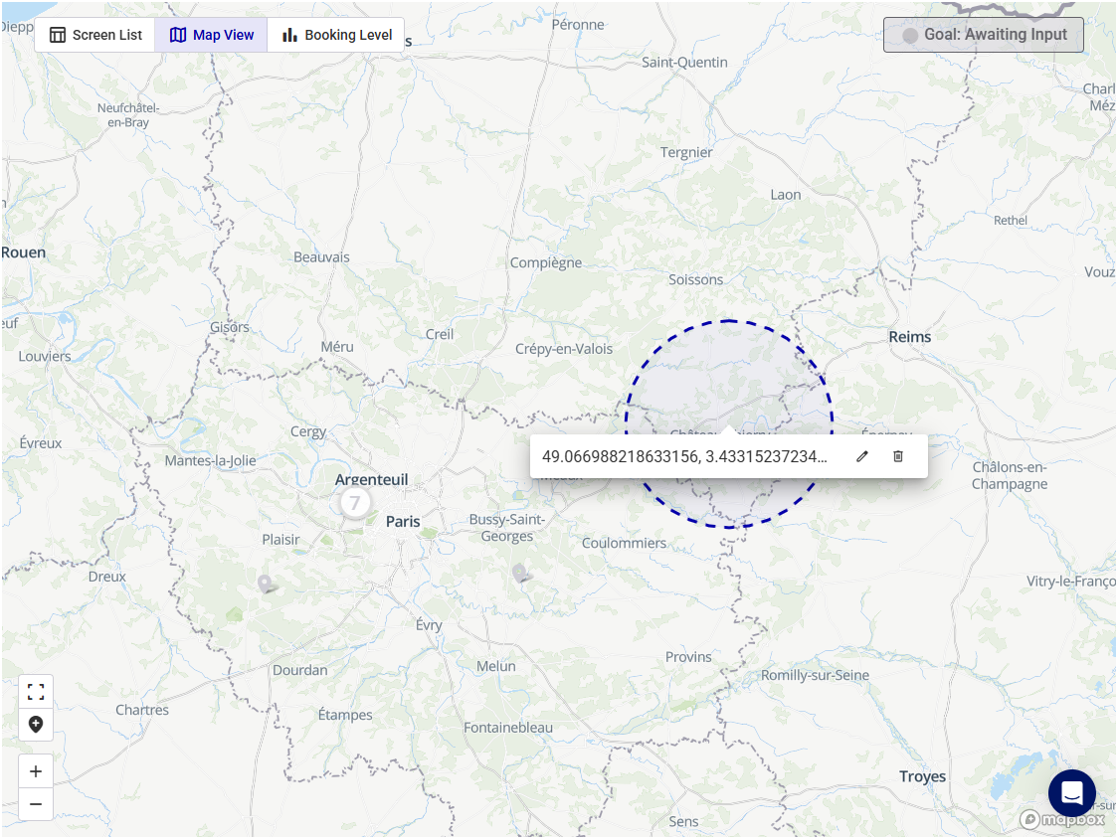Select the map pin below Bussy-Saint-Georges

(520, 573)
